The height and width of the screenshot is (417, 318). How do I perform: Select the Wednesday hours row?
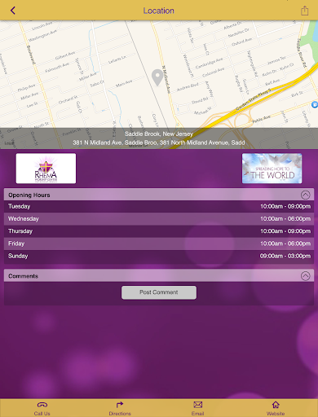pyautogui.click(x=159, y=219)
